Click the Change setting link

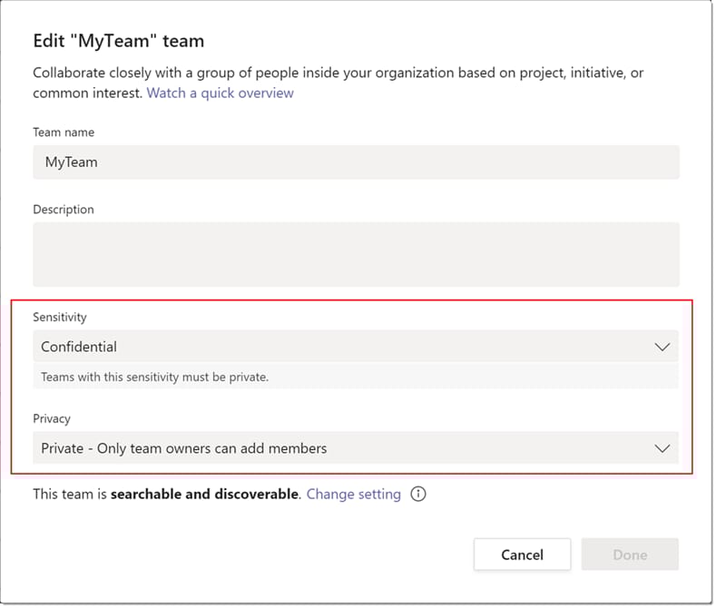(x=353, y=494)
